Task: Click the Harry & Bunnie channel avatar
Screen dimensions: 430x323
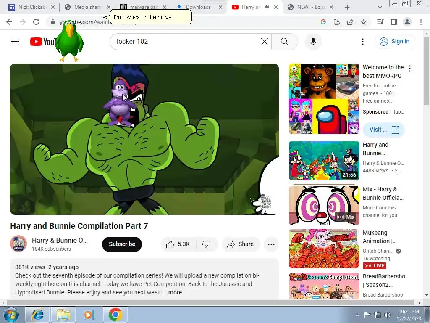Action: tap(18, 244)
